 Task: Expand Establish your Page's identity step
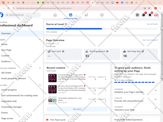click(156, 91)
